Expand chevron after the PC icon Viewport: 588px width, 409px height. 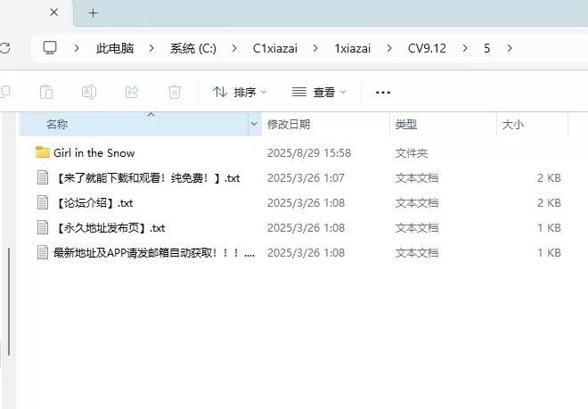[77, 48]
